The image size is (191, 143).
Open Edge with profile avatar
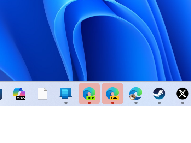136,94
